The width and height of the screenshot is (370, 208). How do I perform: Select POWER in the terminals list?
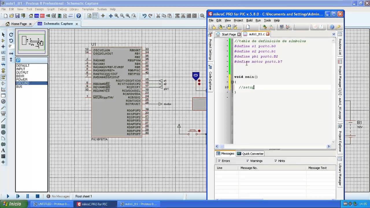22,80
